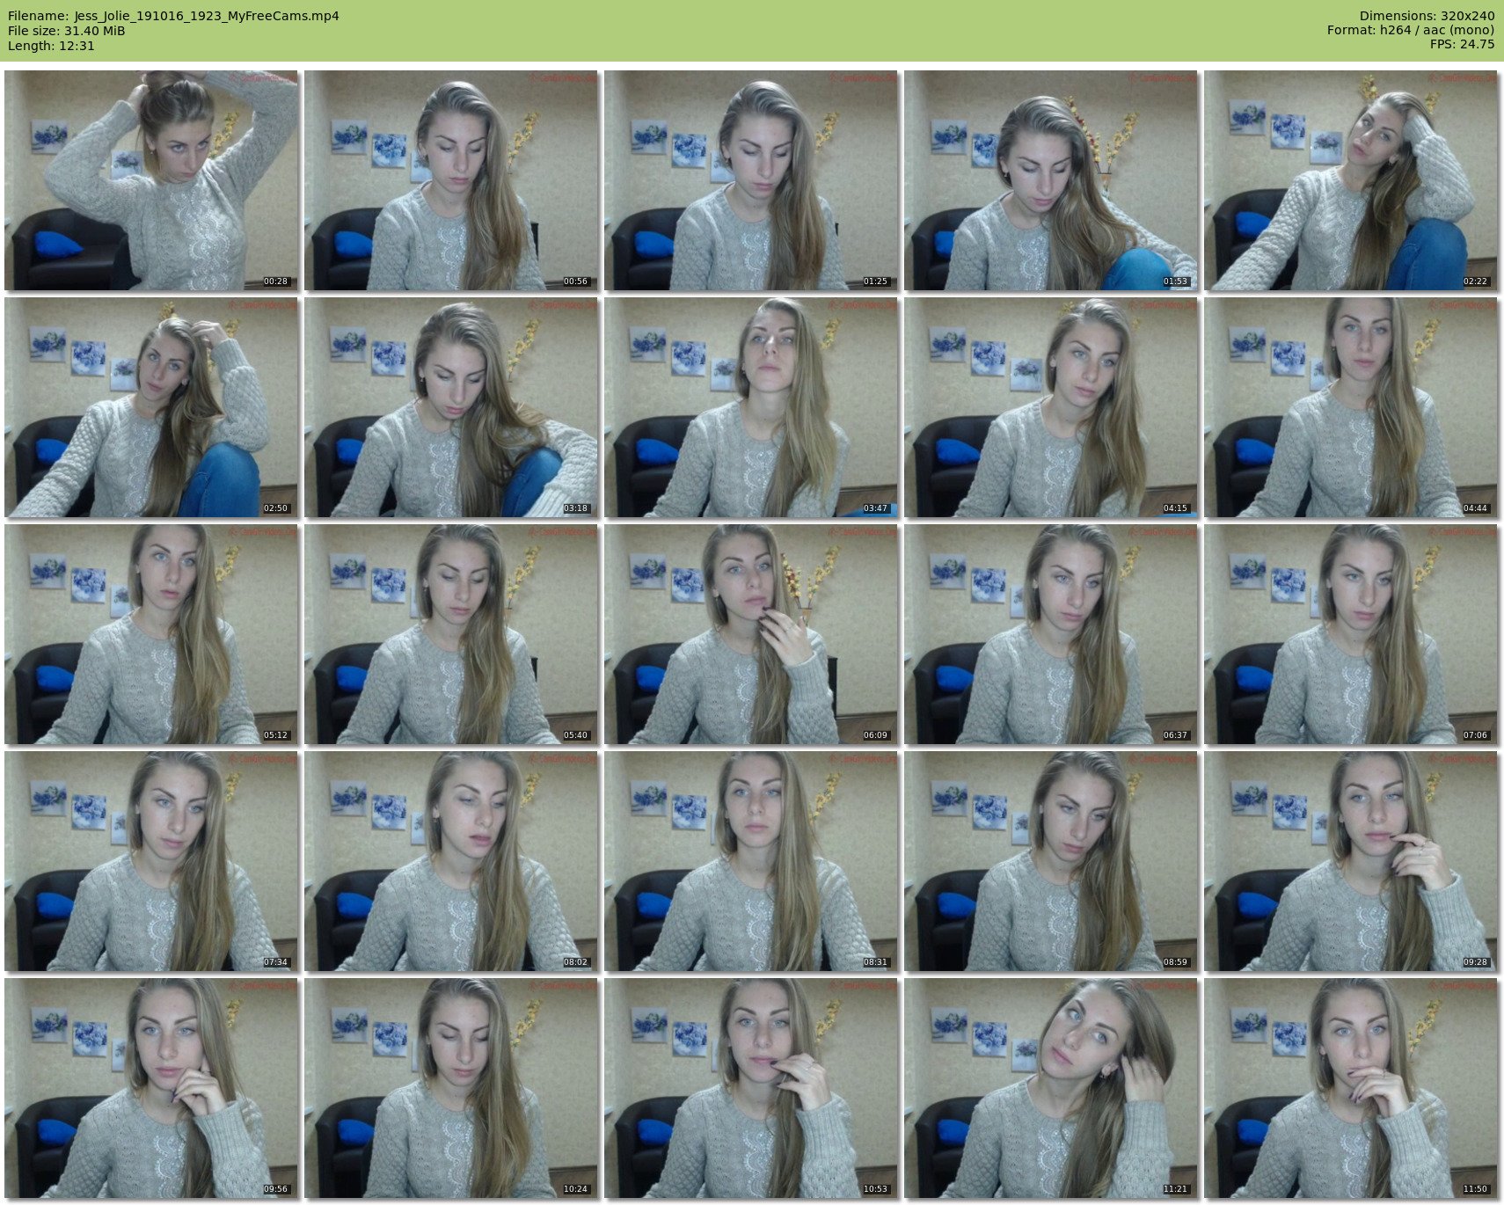
Task: Click the frame timestamped 03:47
Action: click(751, 407)
